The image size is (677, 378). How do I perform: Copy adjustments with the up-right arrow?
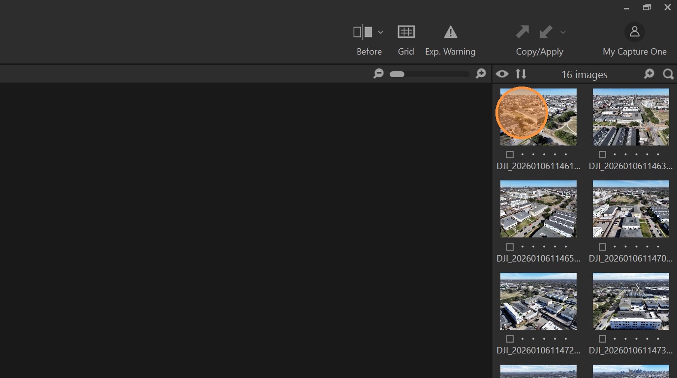click(x=522, y=32)
